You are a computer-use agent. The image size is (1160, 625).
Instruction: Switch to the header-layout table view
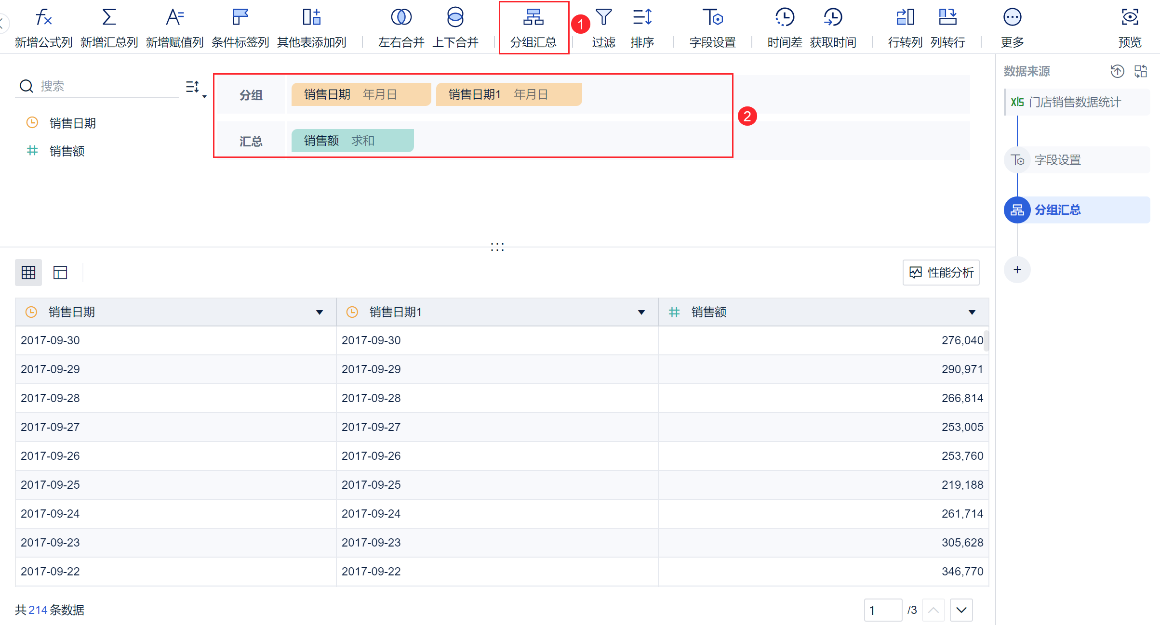click(x=60, y=273)
